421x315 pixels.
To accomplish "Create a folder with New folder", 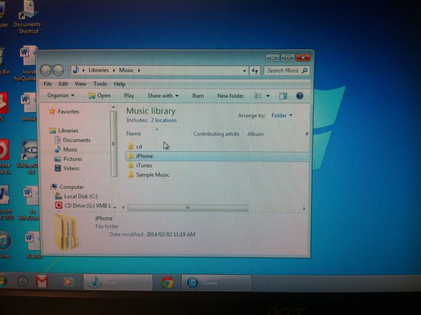I will pyautogui.click(x=230, y=96).
